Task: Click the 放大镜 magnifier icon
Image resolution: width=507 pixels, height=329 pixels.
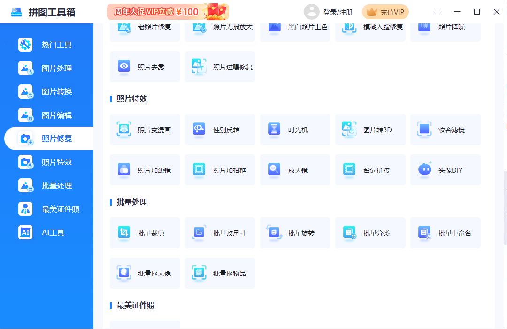Action: click(274, 170)
